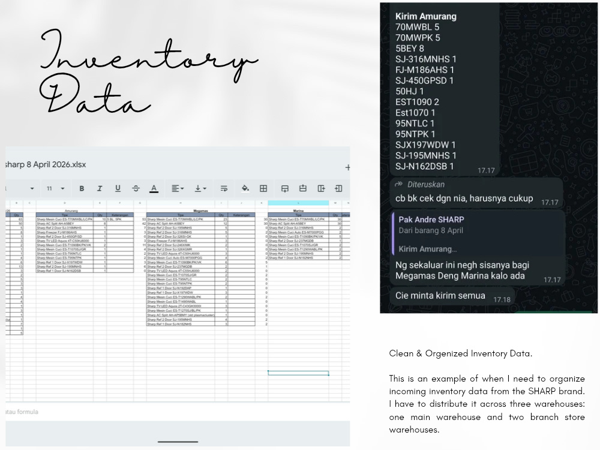Click the bottom handle bar of the sheet app
600x450 pixels.
[x=178, y=442]
